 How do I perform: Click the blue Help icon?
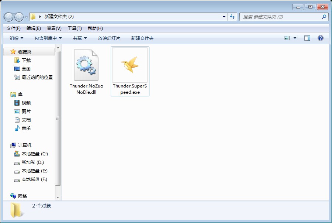320,38
